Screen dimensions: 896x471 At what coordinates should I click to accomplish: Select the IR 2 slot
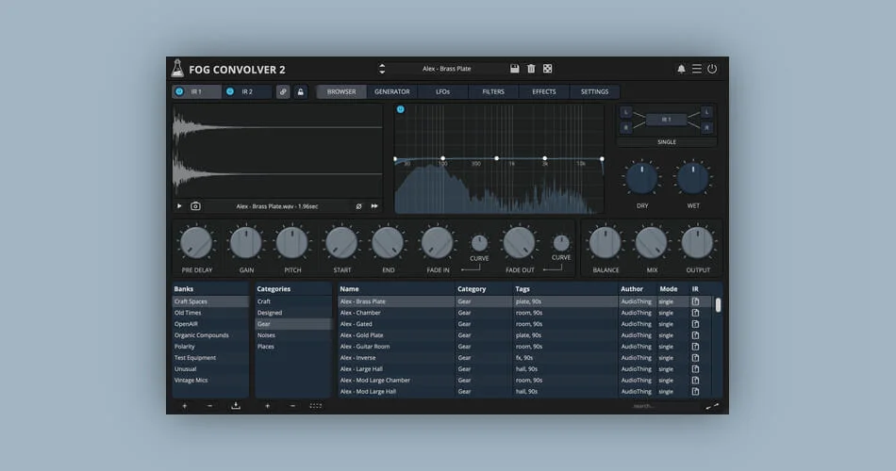click(247, 91)
